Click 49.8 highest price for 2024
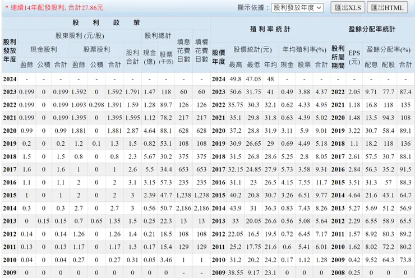The image size is (415, 278). [236, 79]
